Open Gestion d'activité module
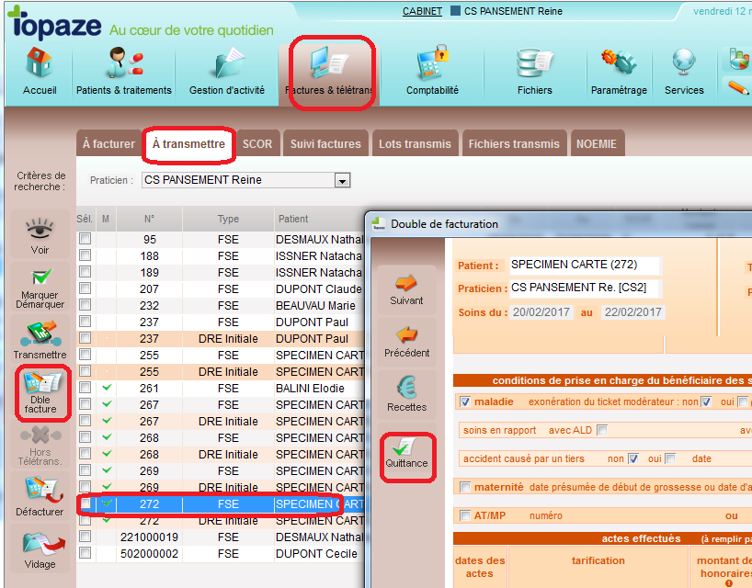 tap(226, 71)
